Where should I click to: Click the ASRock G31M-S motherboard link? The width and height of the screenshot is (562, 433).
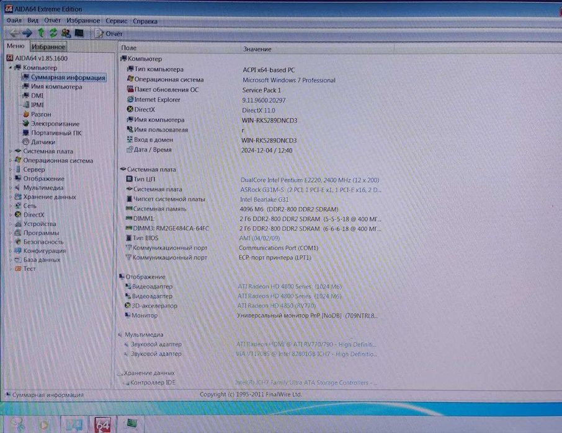[x=310, y=190]
